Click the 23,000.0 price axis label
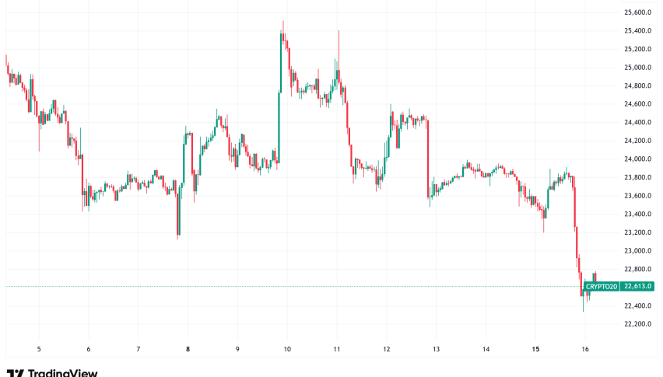663x377 pixels. (637, 250)
